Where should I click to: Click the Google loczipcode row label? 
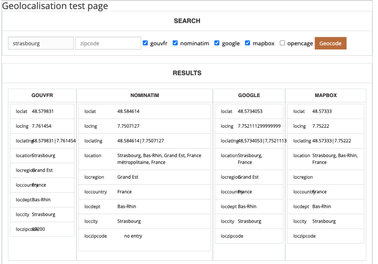click(x=232, y=236)
